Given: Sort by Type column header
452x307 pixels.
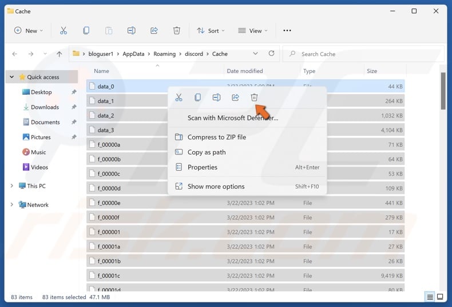Looking at the screenshot, I should 309,71.
